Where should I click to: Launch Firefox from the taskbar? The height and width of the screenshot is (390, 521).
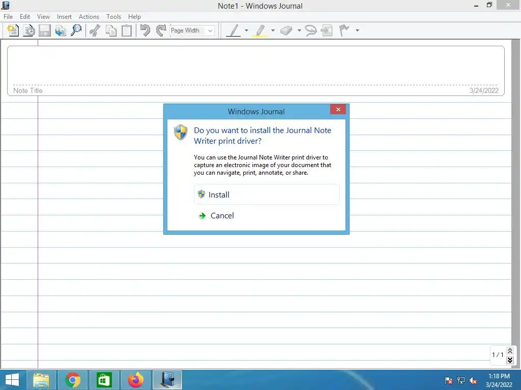tap(136, 380)
